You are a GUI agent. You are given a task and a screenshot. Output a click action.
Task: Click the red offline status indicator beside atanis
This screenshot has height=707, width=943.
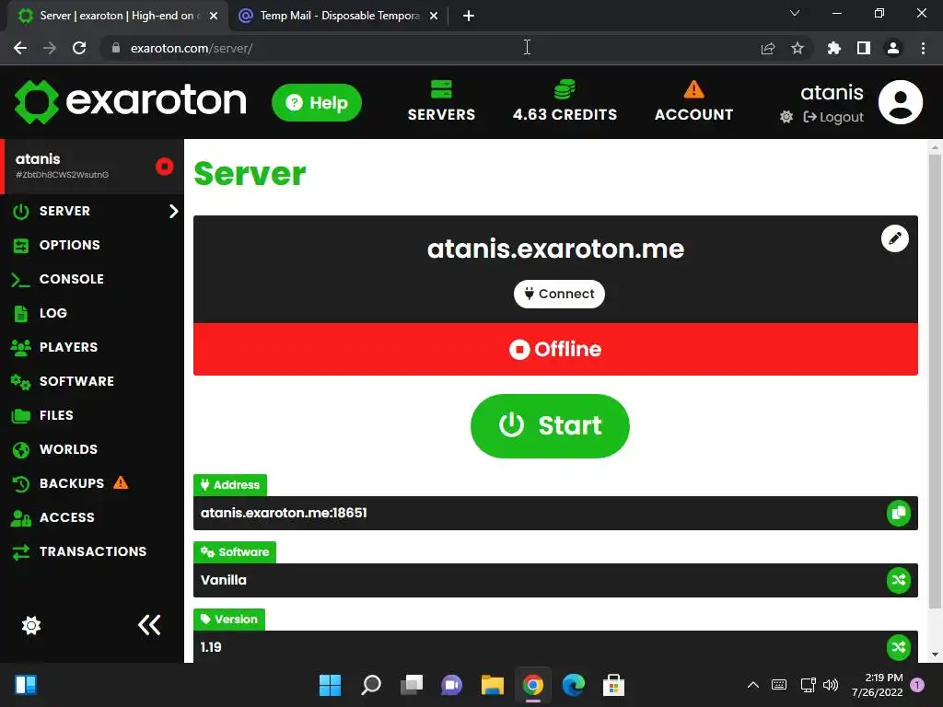[x=164, y=167]
